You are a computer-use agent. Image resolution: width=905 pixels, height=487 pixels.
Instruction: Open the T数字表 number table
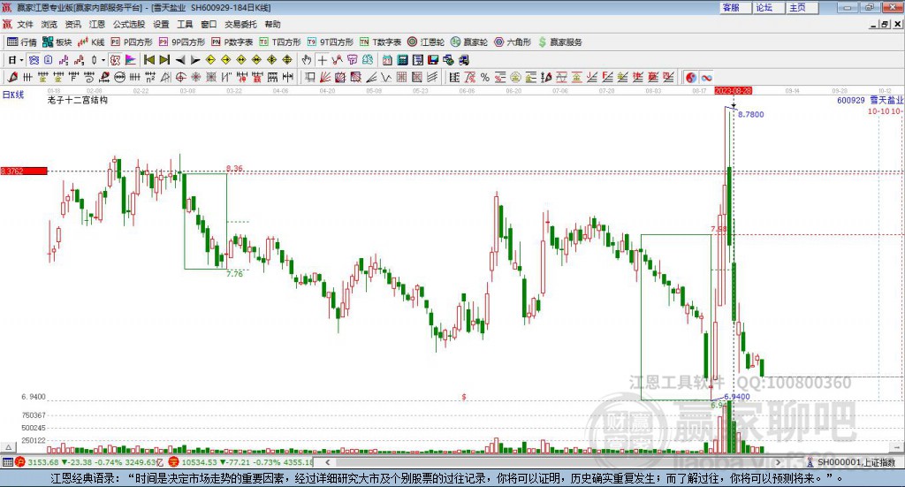[380, 42]
